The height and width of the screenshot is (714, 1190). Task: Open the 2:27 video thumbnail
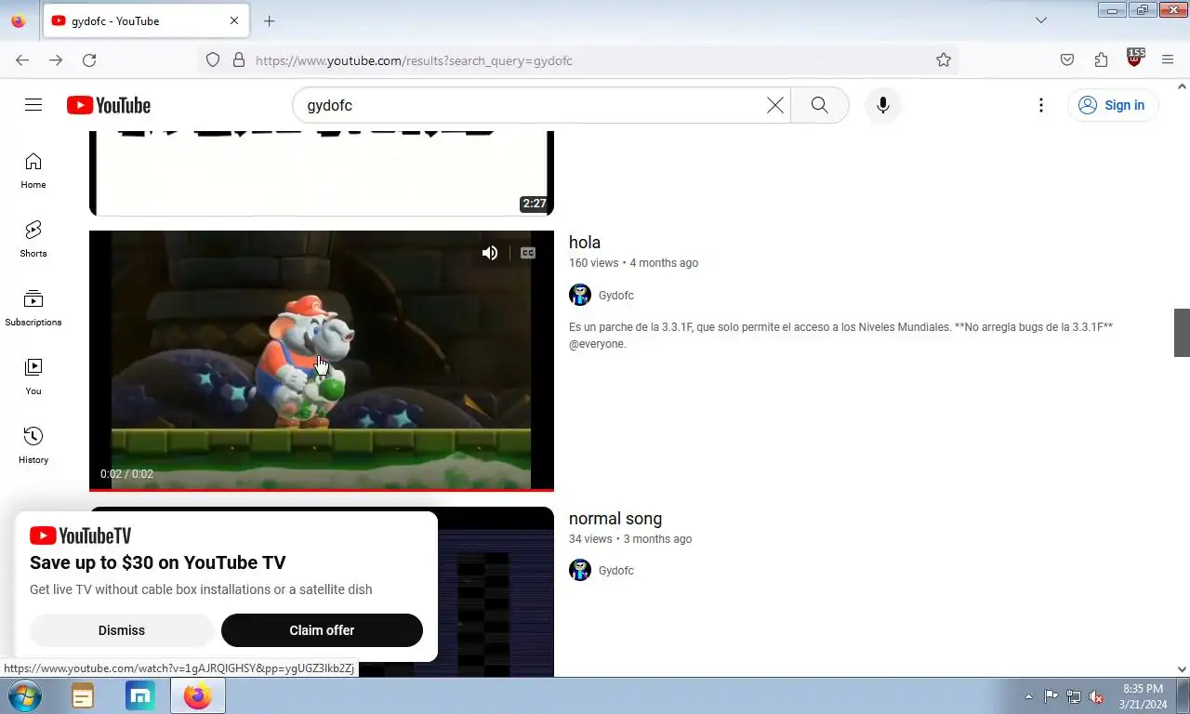tap(322, 173)
